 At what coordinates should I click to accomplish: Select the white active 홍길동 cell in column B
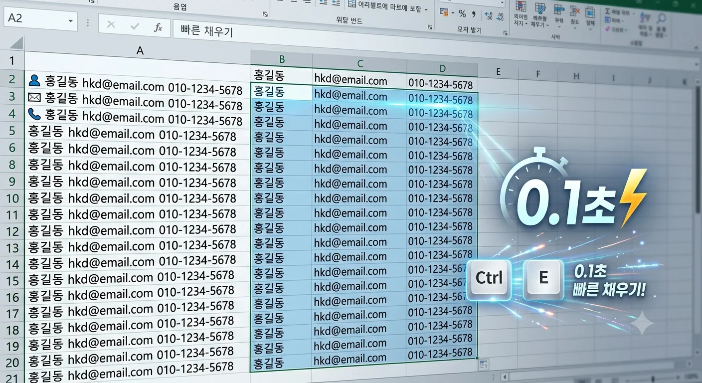(x=281, y=92)
